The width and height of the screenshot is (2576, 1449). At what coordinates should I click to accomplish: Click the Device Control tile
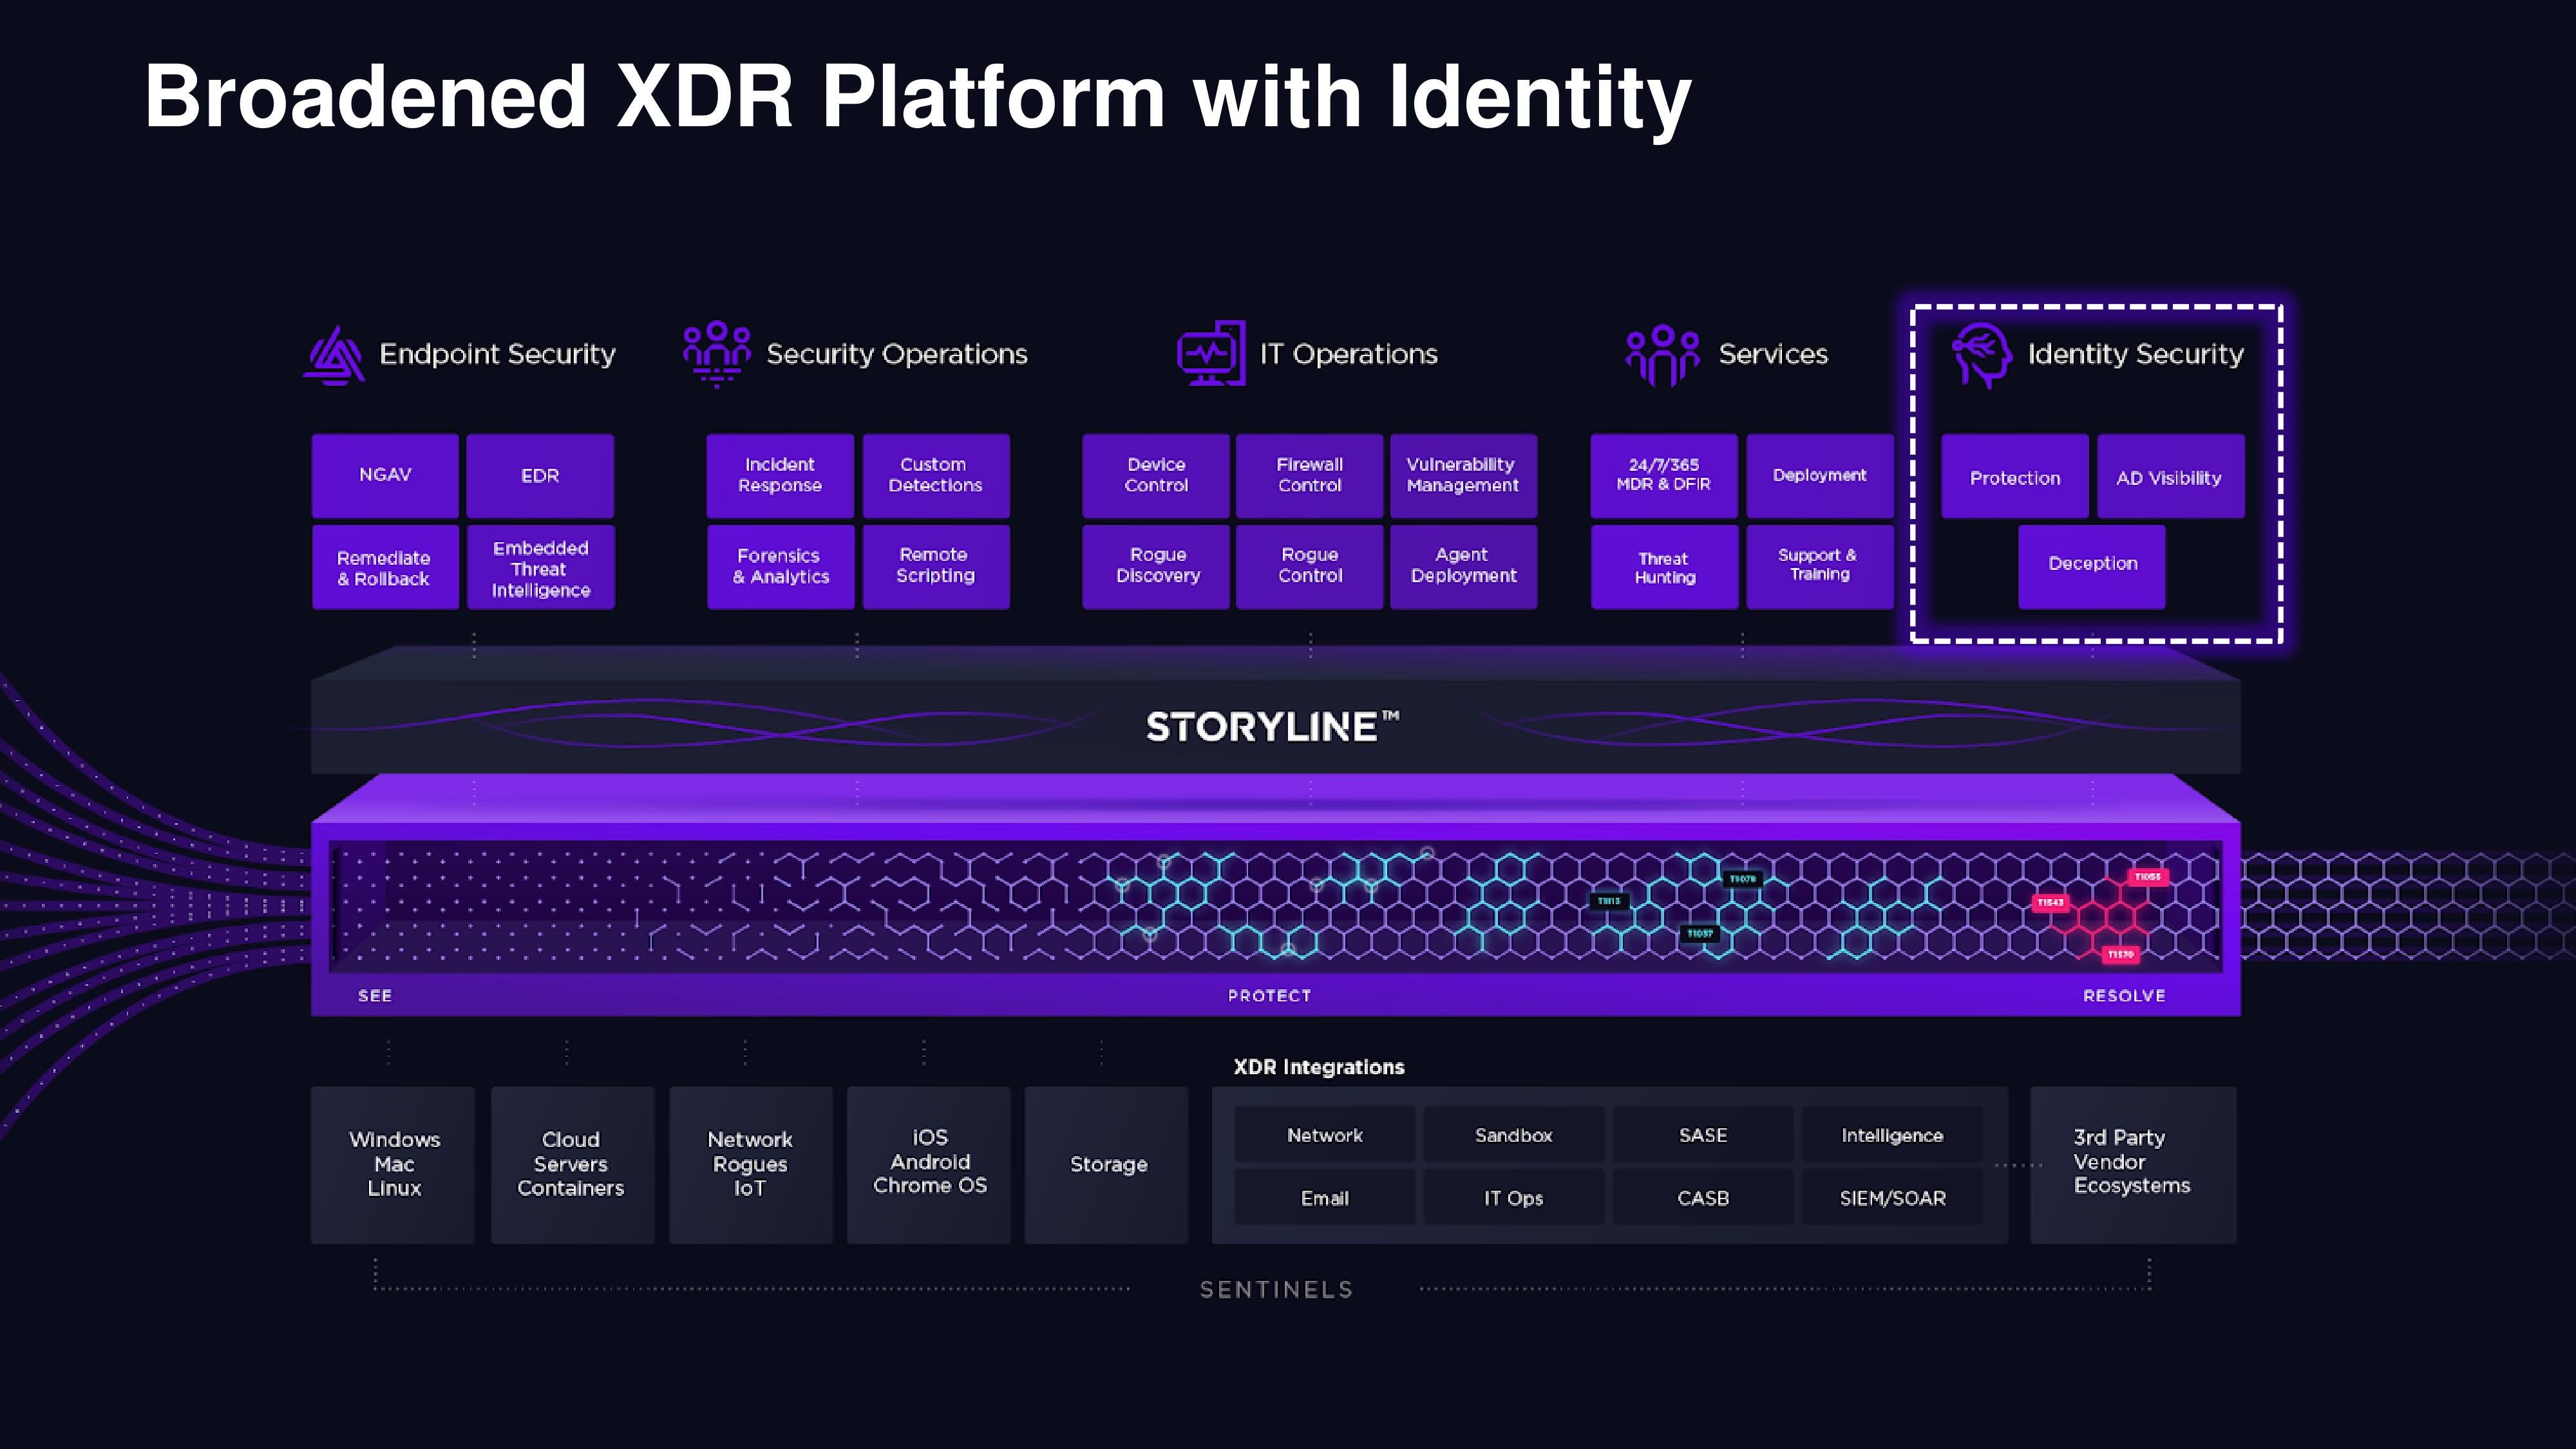[1156, 475]
